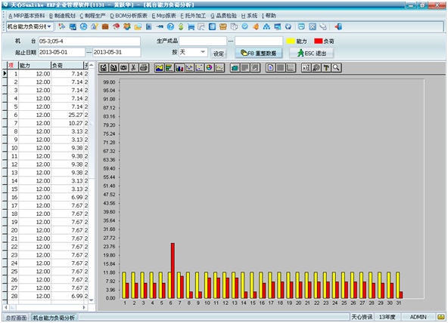Screen dimensions: 448x323
Task: Select the pie chart type icon
Action: point(210,68)
